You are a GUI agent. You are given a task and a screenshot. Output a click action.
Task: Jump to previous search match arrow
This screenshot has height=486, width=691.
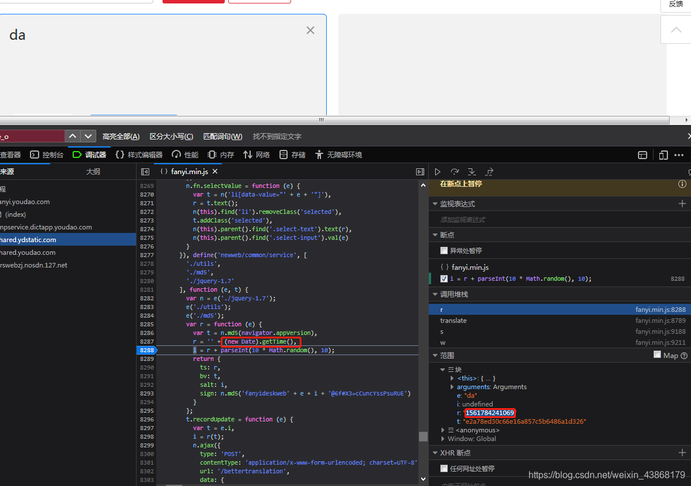(x=73, y=136)
